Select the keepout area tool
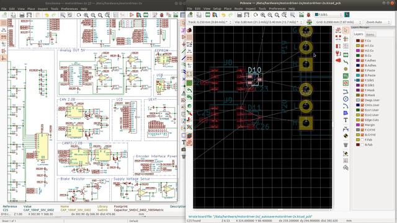This screenshot has height=223, width=397. point(346,83)
